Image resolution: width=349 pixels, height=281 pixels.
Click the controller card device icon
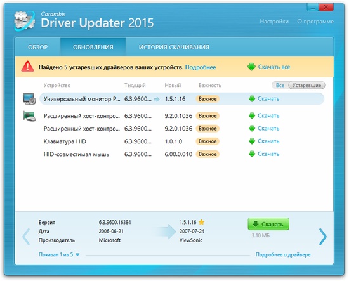pos(29,116)
